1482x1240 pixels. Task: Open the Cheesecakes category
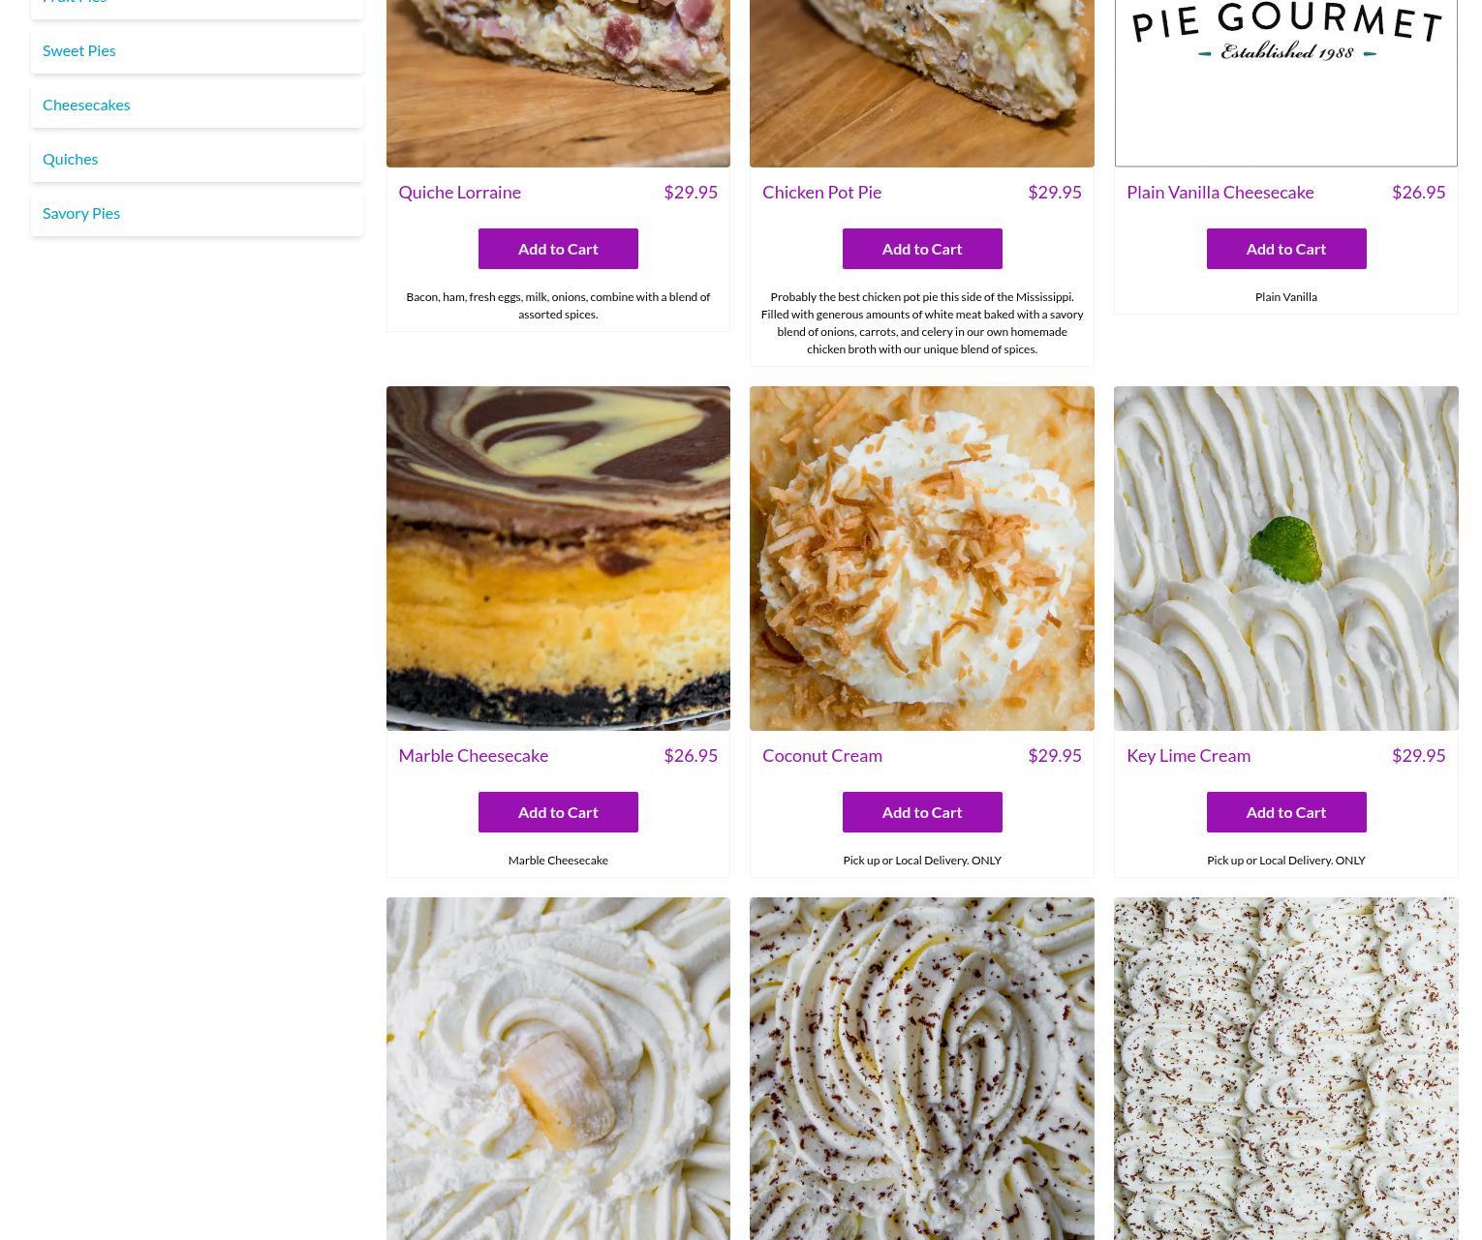86,105
